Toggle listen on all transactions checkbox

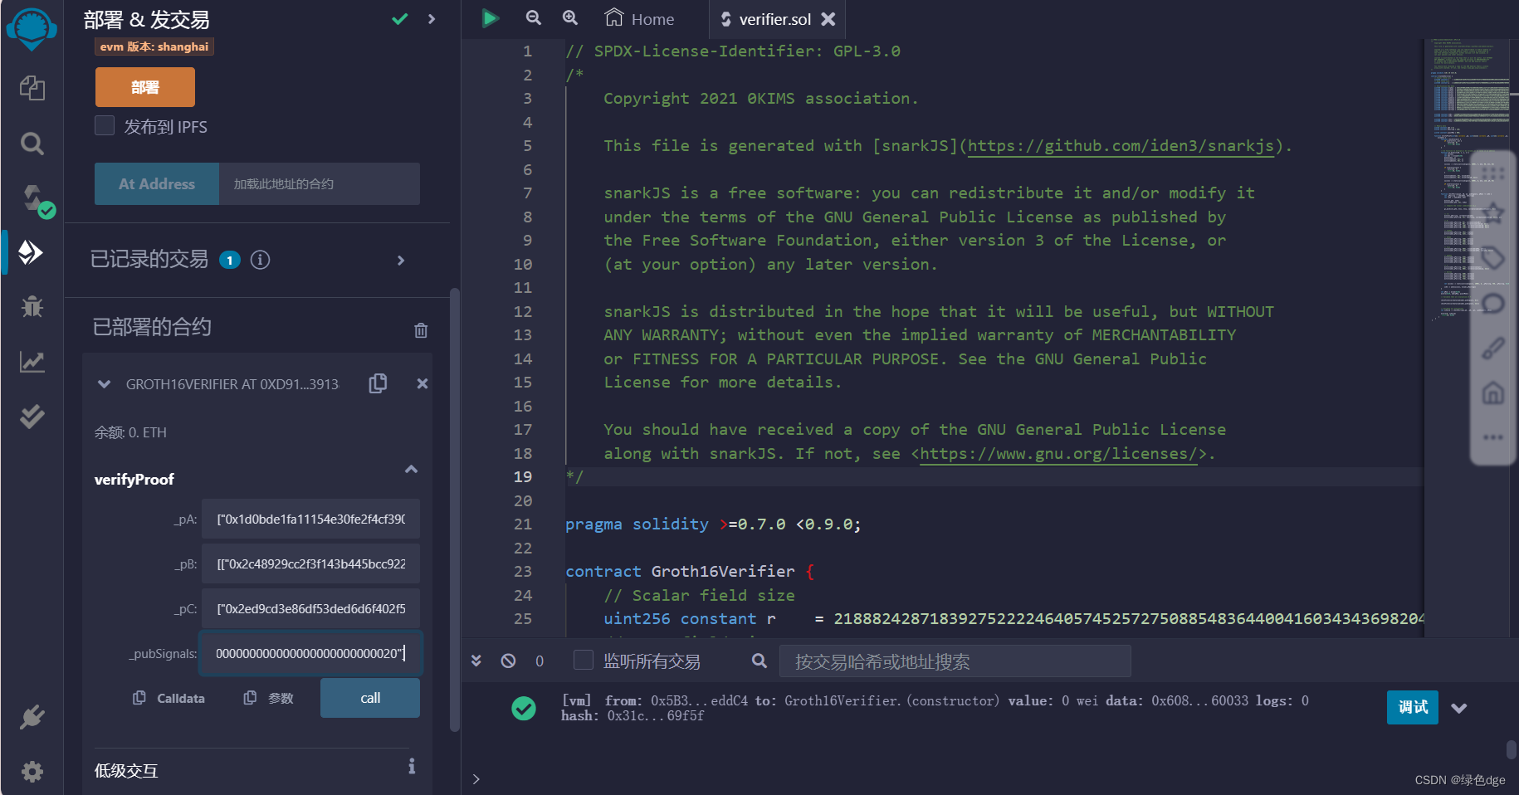pyautogui.click(x=584, y=661)
